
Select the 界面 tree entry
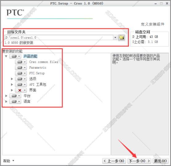coord(33,90)
